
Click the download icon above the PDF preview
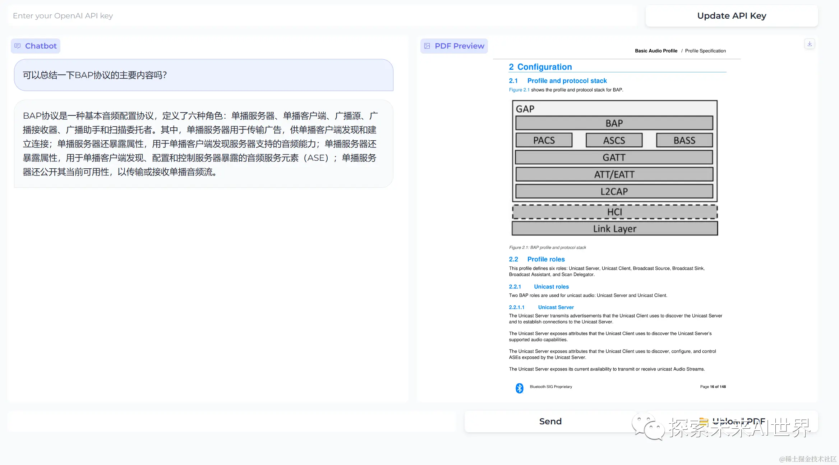click(x=810, y=44)
